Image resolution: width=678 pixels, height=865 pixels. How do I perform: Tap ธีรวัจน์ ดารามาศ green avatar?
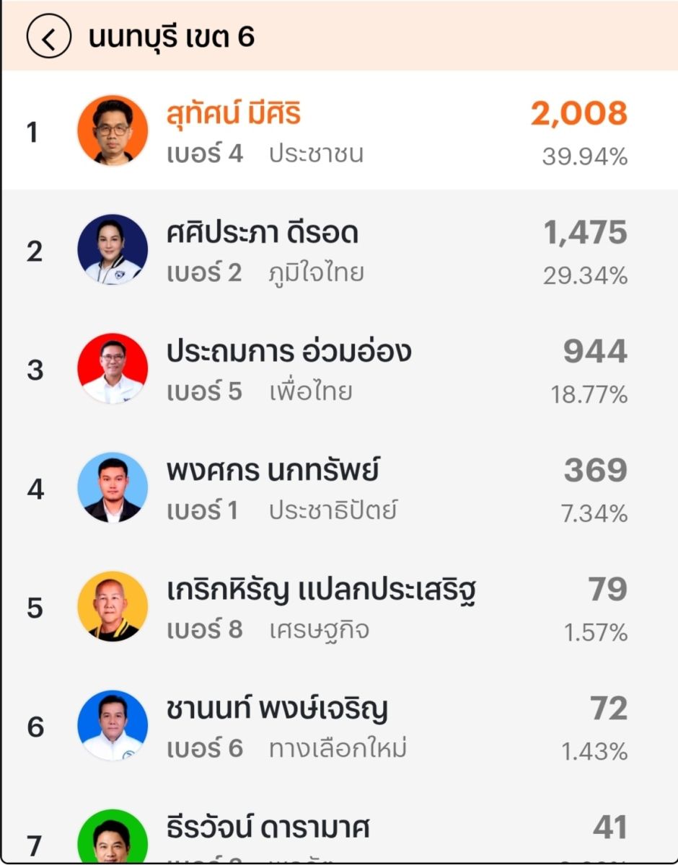113,840
